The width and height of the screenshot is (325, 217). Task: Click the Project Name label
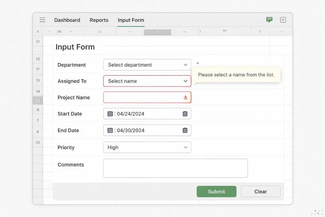tap(74, 97)
